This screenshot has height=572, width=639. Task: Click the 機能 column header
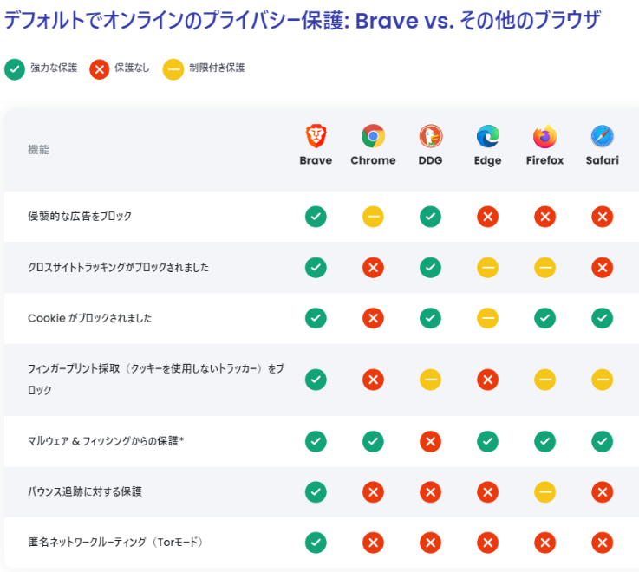[38, 150]
